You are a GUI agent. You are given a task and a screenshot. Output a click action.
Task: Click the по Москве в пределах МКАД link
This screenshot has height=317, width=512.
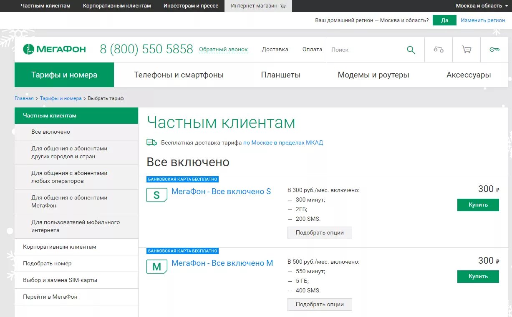[283, 142]
